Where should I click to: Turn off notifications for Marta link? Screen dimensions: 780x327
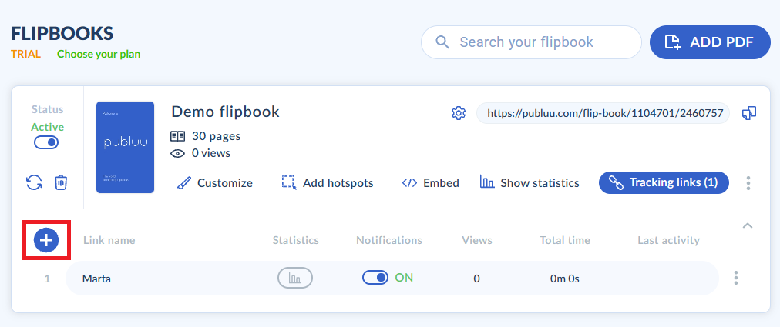pos(375,277)
